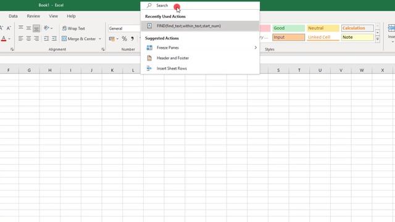The height and width of the screenshot is (222, 395).
Task: Apply the Neutral cell style
Action: (323, 28)
